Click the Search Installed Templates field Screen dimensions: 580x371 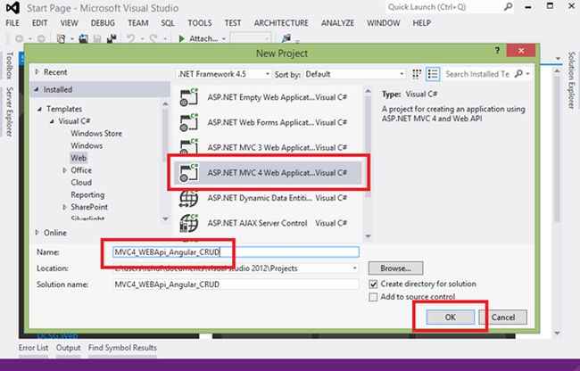tap(477, 74)
